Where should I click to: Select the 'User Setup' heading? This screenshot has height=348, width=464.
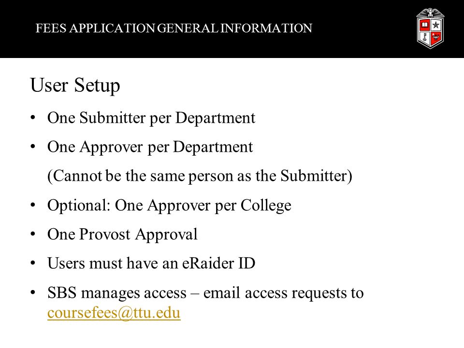75,86
